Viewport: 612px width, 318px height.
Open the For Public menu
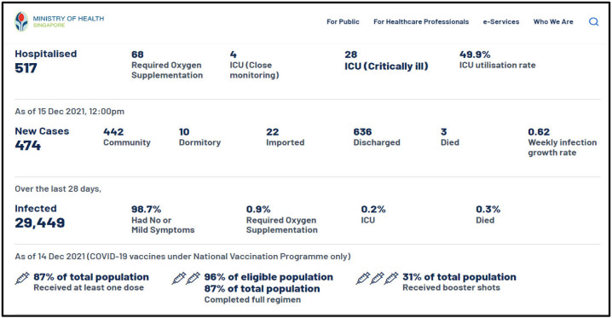point(343,22)
